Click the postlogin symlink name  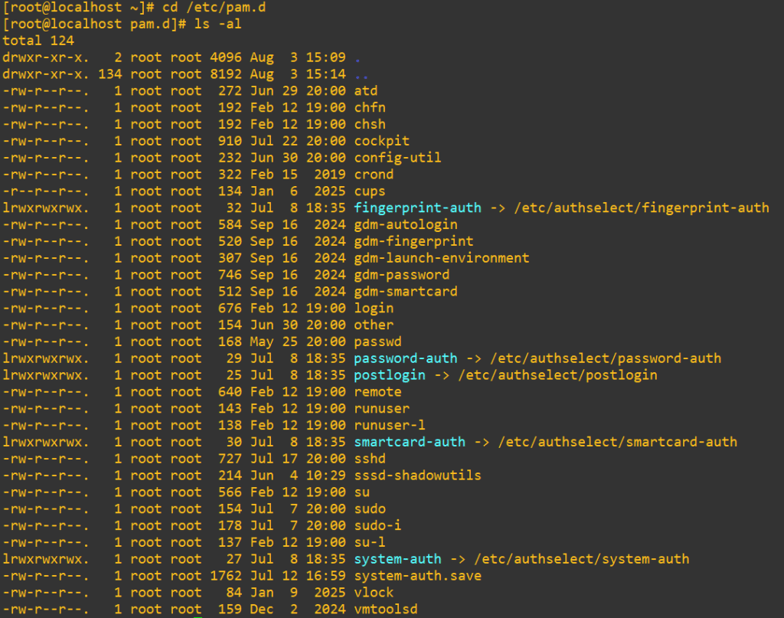tap(390, 375)
